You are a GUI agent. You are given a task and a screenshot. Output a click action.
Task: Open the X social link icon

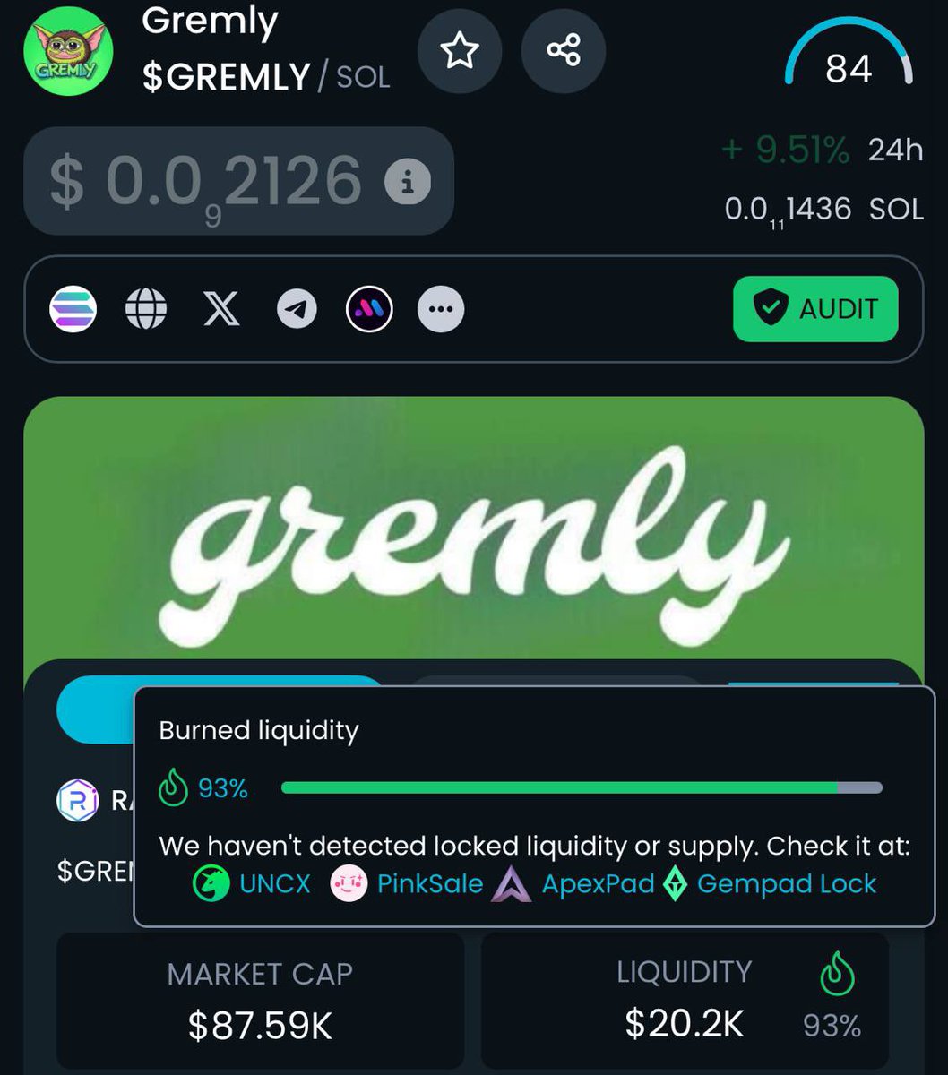pos(221,310)
